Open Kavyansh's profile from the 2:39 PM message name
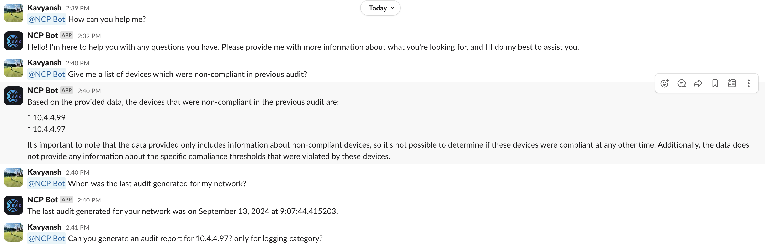Image resolution: width=765 pixels, height=248 pixels. click(x=44, y=8)
